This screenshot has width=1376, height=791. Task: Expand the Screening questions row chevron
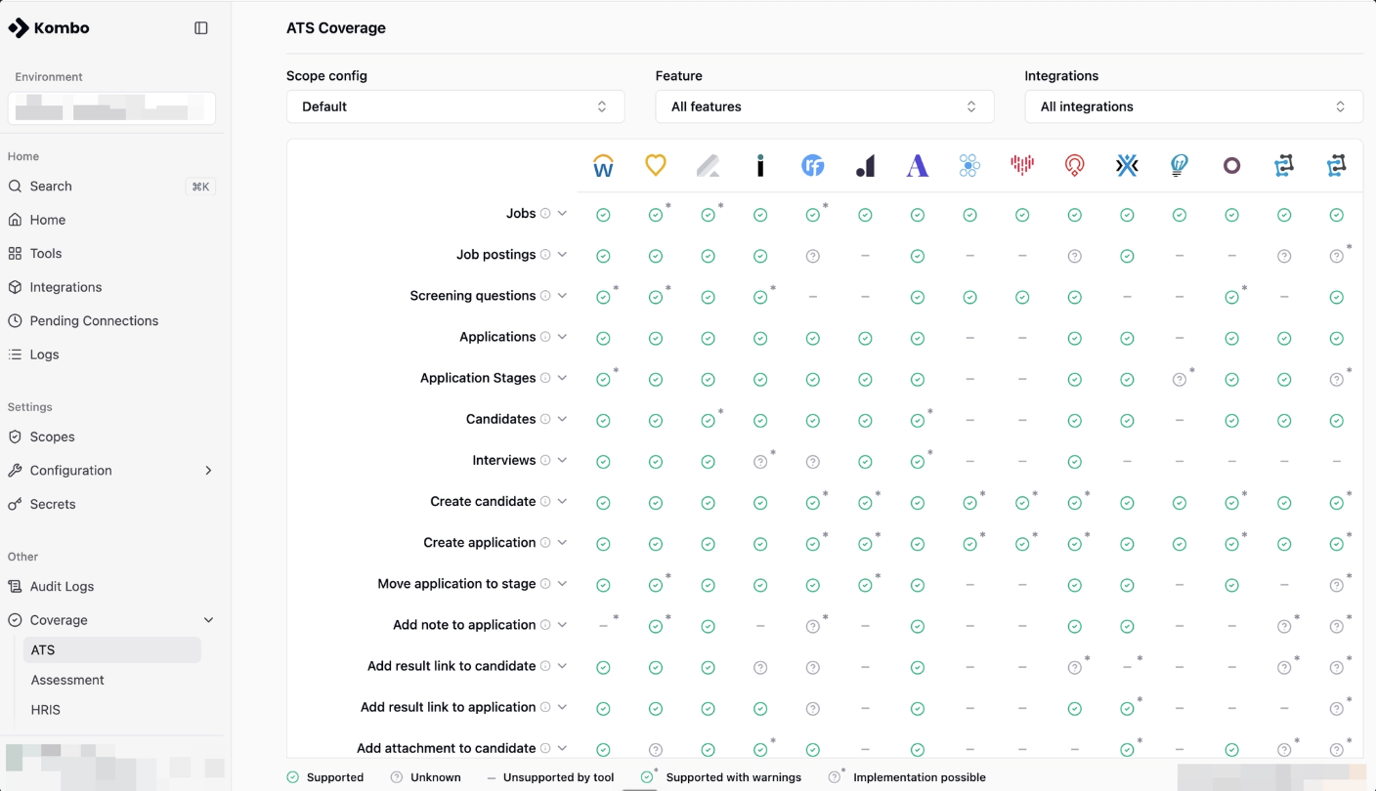(562, 296)
